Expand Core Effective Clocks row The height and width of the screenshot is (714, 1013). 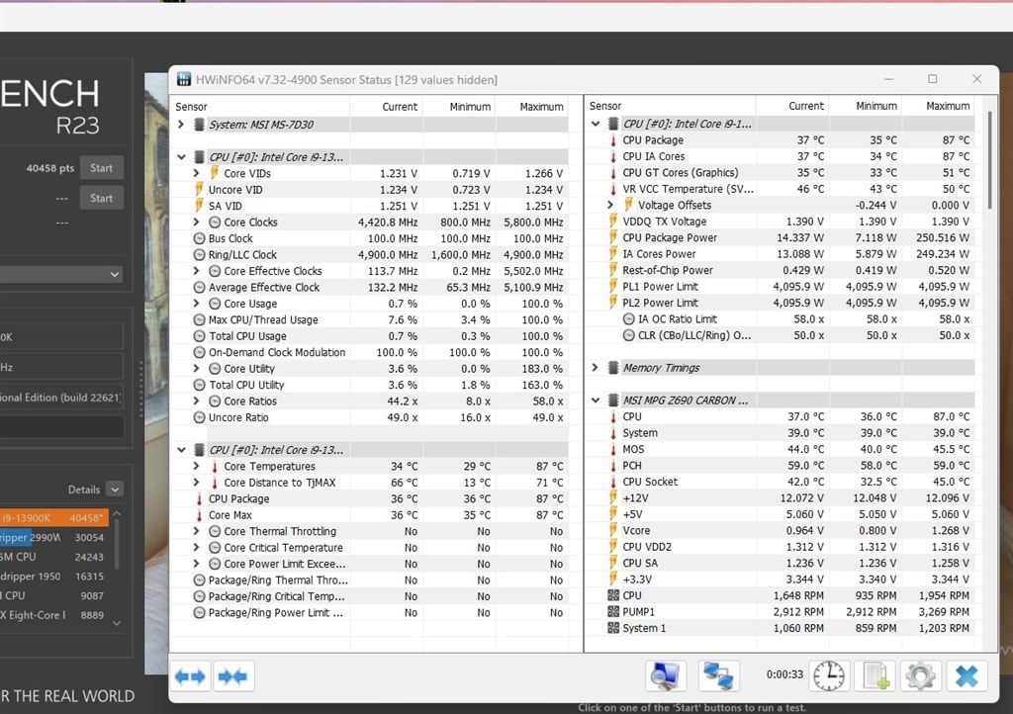(x=197, y=271)
